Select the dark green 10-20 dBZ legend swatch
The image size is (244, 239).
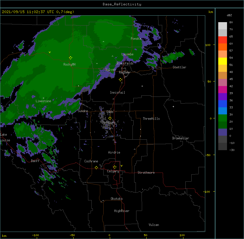click(x=222, y=125)
